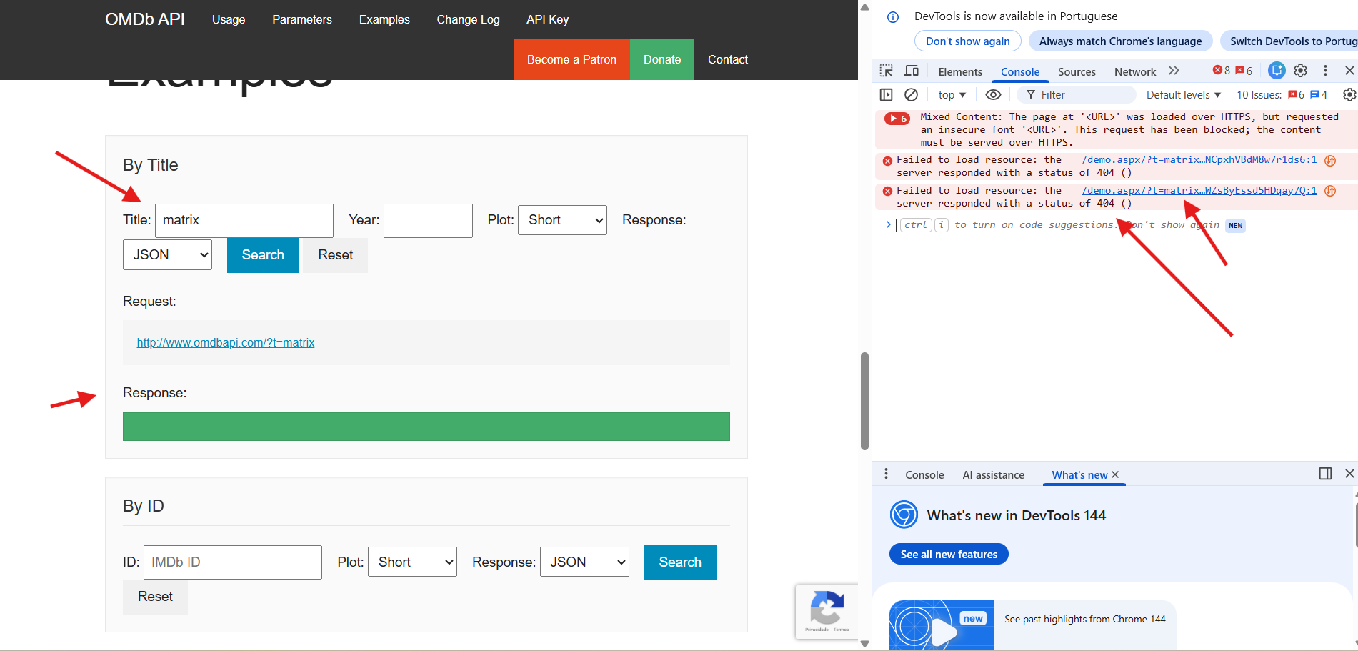The image size is (1358, 651).
Task: Click See all new features button
Action: (949, 554)
